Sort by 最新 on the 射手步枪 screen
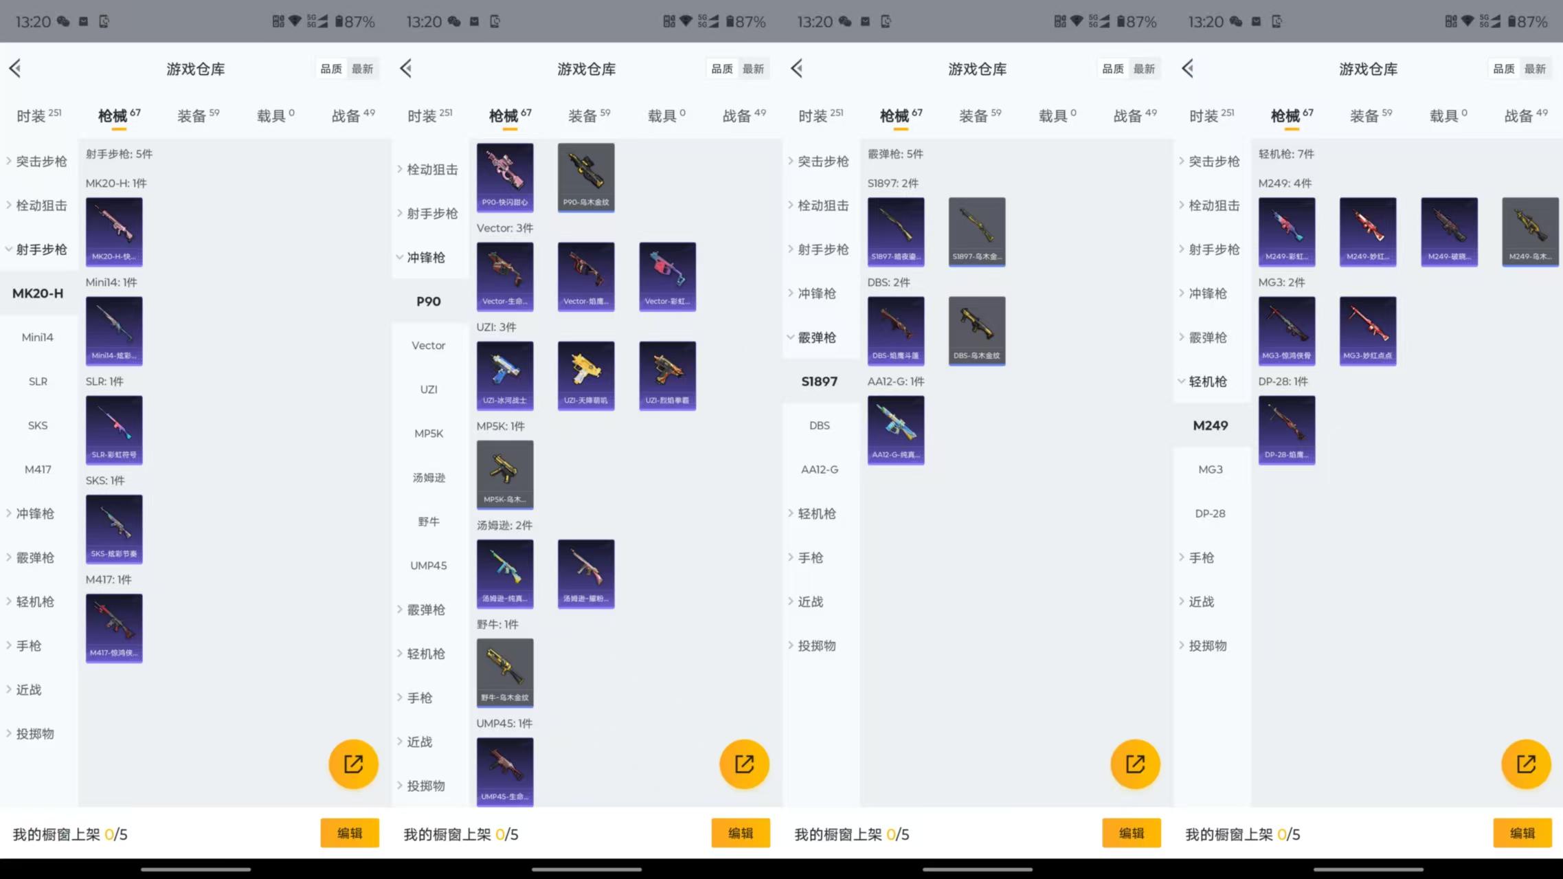 pyautogui.click(x=362, y=69)
